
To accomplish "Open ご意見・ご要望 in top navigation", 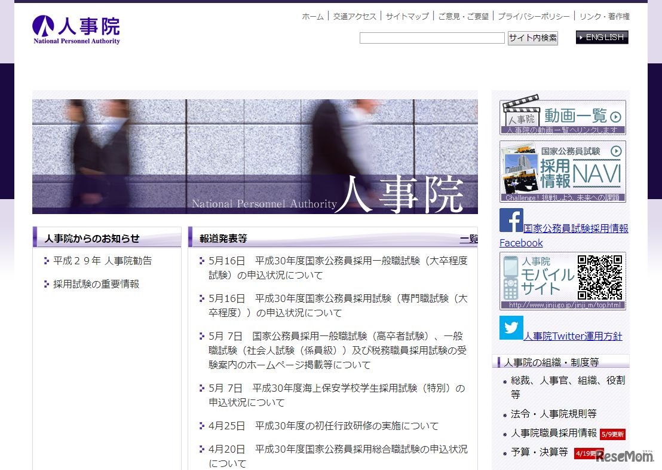I will click(x=463, y=17).
